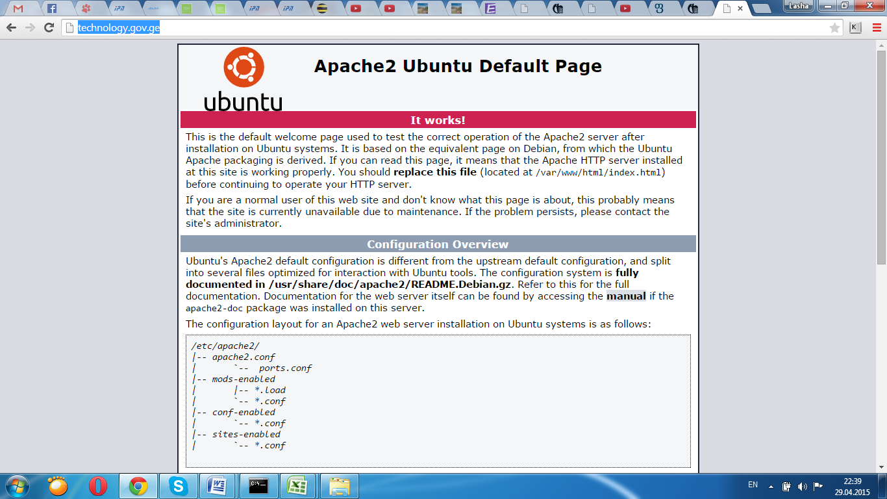The image size is (887, 499).
Task: Click '/etc/apache2/' in the layout tree
Action: tap(225, 346)
